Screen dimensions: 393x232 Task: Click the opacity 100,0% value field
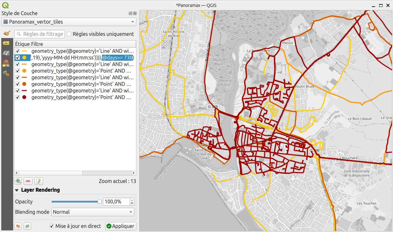pyautogui.click(x=116, y=202)
